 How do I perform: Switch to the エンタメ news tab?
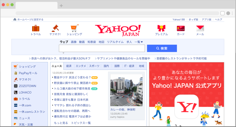[81, 66]
